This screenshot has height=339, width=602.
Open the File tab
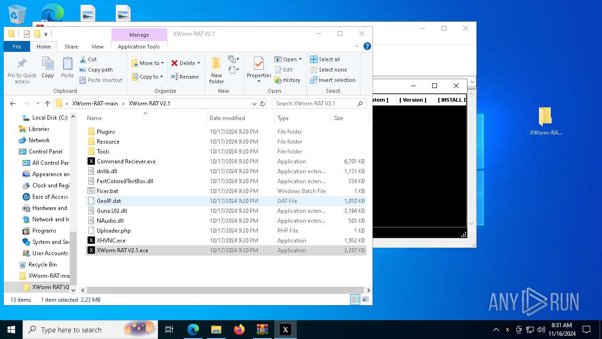(x=17, y=47)
